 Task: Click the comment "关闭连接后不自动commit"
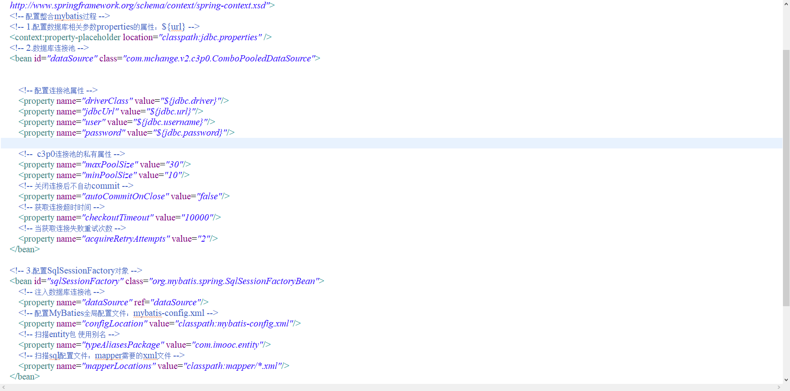(x=76, y=186)
